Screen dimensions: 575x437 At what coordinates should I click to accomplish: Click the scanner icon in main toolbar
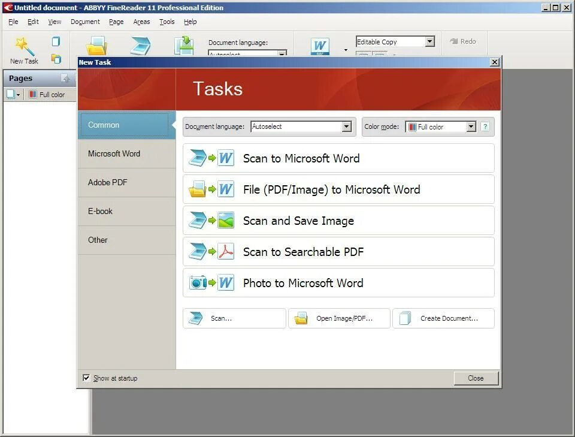click(140, 46)
